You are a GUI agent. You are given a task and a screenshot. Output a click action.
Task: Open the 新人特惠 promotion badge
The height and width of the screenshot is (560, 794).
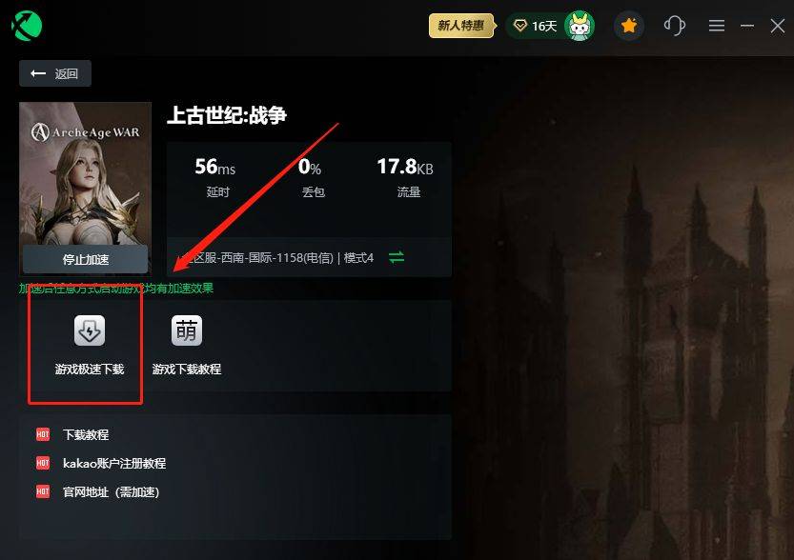tap(460, 26)
